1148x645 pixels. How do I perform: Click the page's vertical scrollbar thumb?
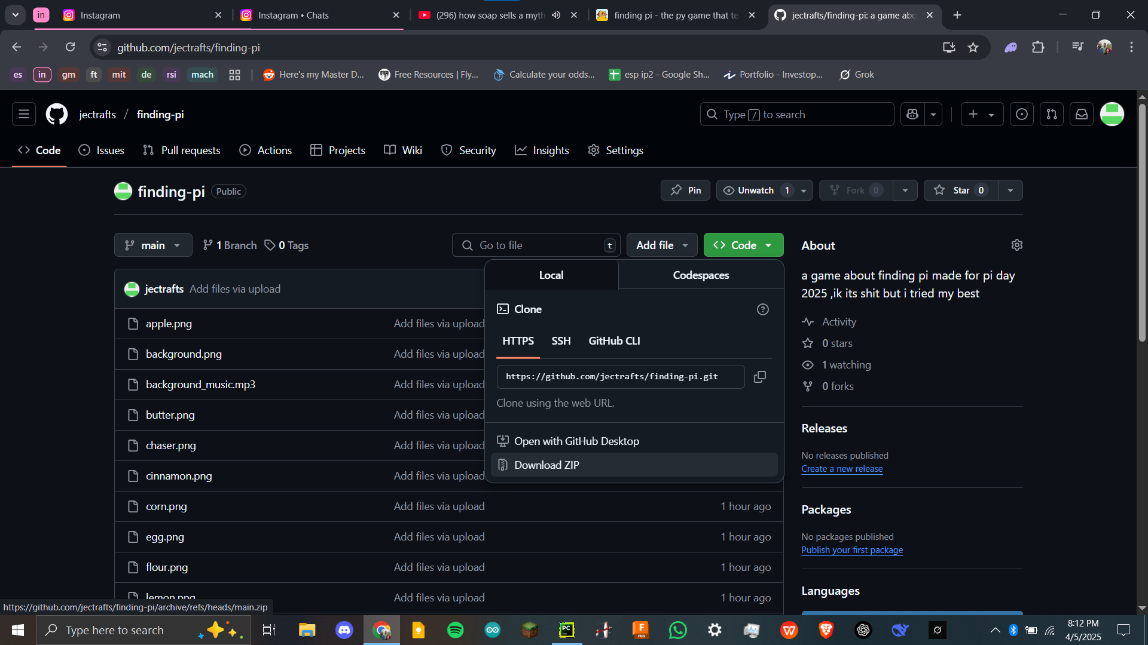tap(1142, 222)
